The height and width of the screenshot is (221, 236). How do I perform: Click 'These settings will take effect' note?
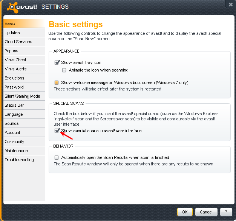coord(108,89)
